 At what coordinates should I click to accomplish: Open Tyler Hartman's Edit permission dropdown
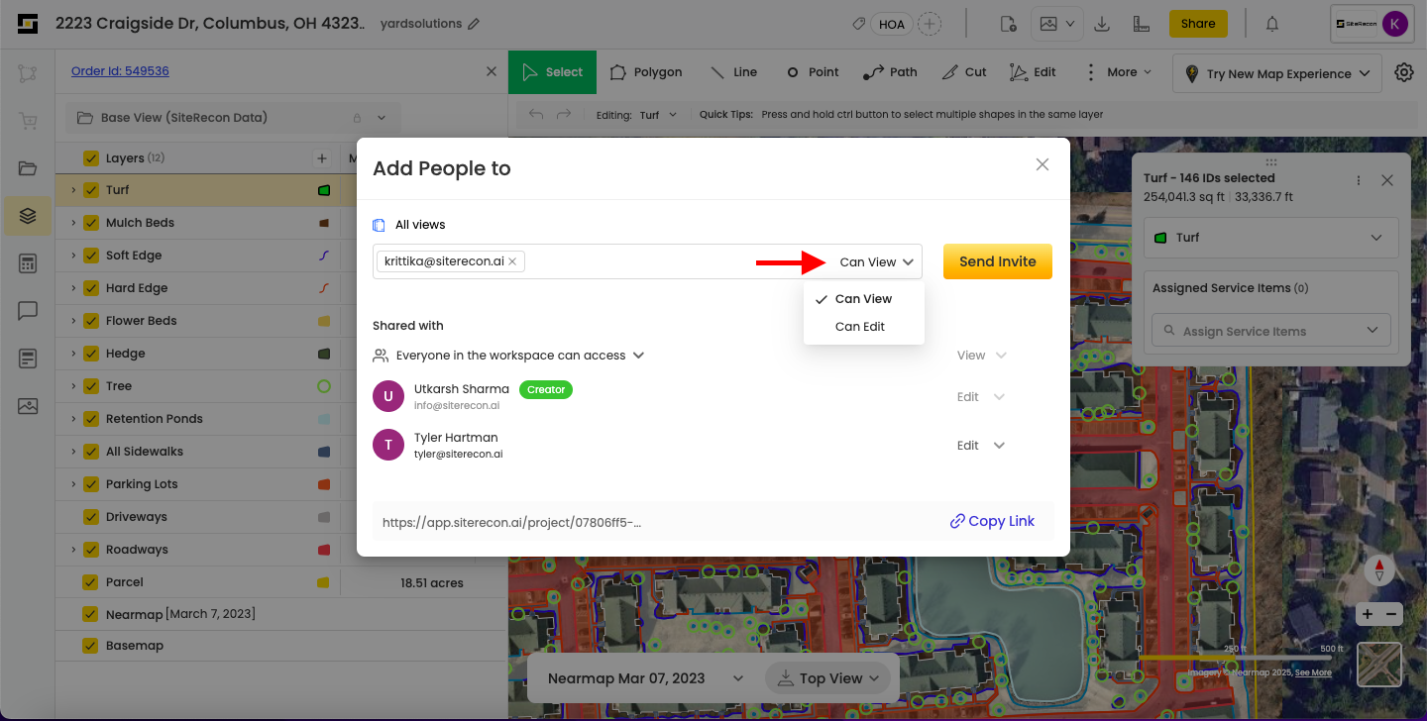click(981, 446)
